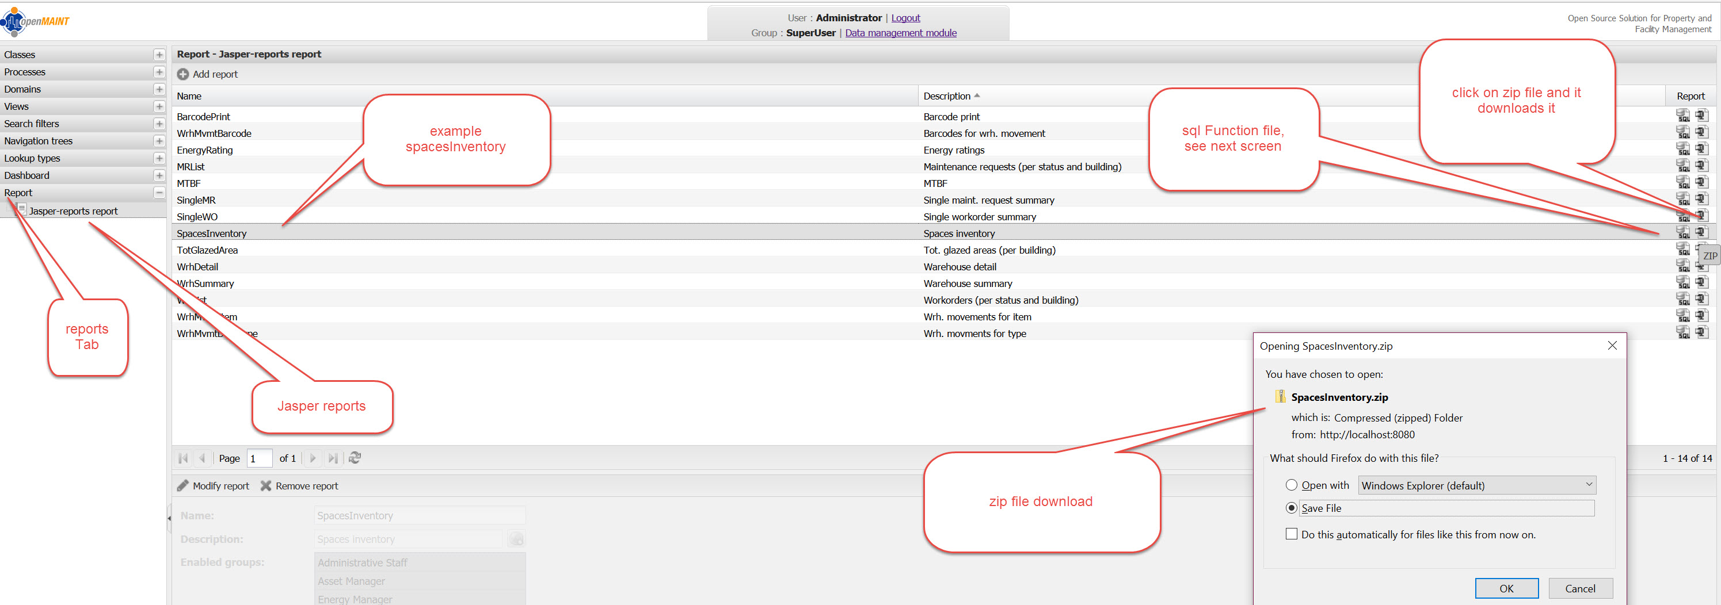Click the Add report plus icon
The width and height of the screenshot is (1721, 605).
(182, 74)
